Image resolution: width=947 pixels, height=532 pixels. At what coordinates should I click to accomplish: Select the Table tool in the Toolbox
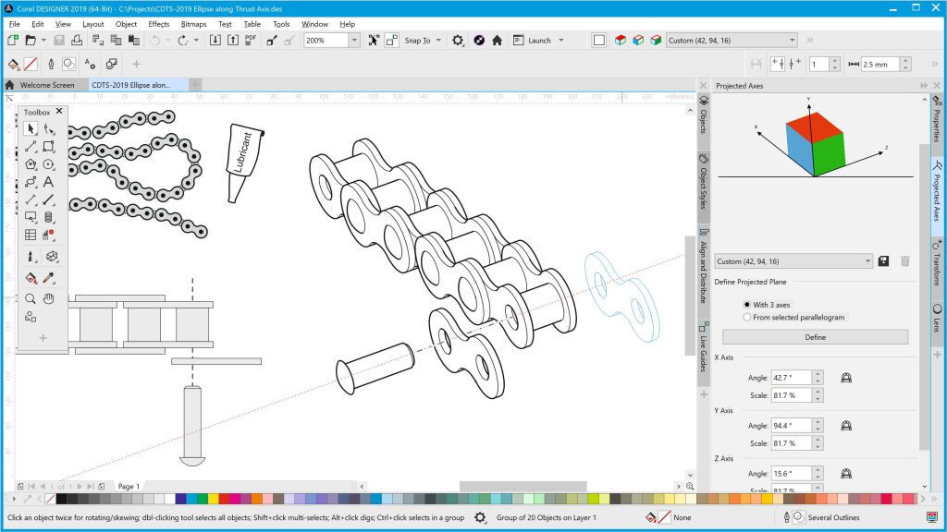[x=31, y=235]
